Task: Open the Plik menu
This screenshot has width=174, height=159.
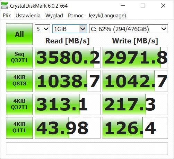Action: click(7, 16)
